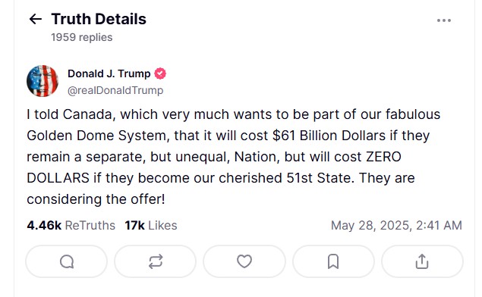
Task: Click the "Golden Dome System" text in post
Action: point(98,136)
